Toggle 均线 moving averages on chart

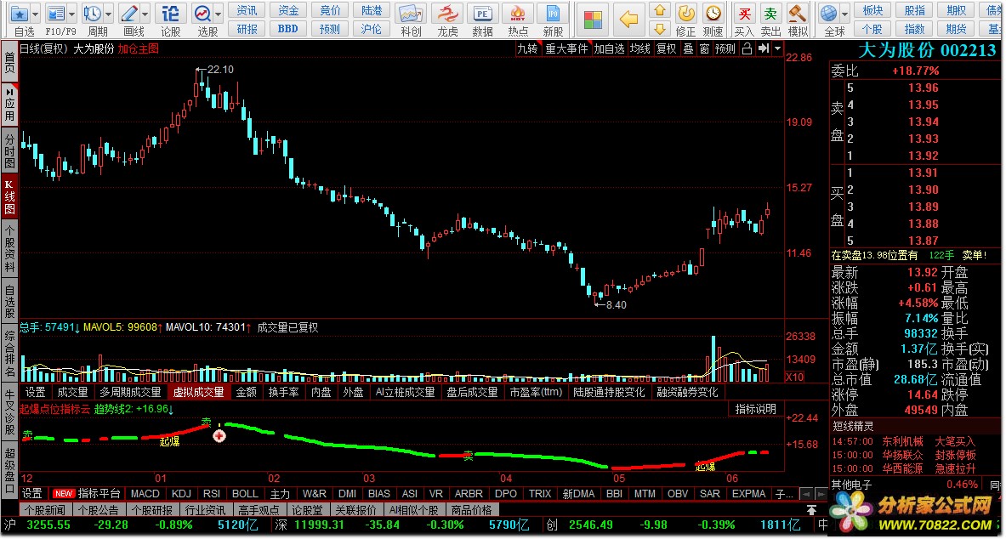[x=639, y=48]
